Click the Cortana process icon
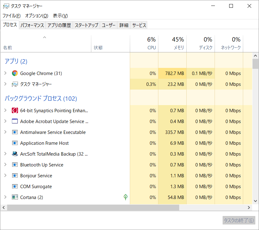 (x=15, y=197)
